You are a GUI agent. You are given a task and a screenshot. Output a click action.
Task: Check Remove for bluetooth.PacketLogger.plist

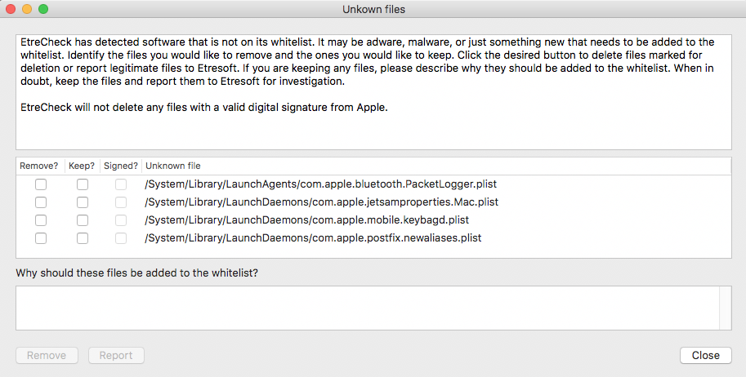[x=41, y=184]
